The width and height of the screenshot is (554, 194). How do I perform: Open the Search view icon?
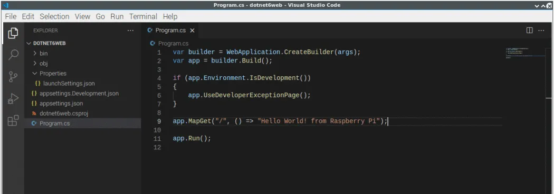click(13, 55)
